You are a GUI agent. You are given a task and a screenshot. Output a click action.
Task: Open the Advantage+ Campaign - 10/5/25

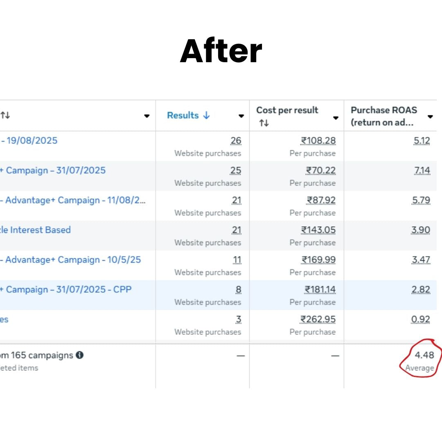tap(71, 260)
